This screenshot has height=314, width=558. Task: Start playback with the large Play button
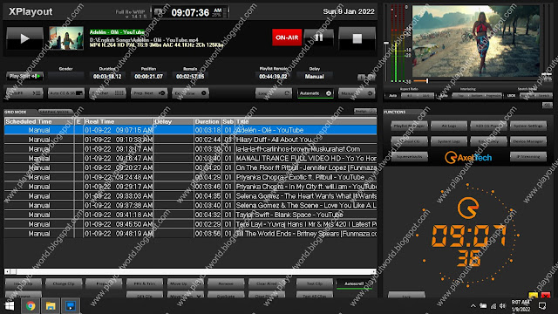coord(24,38)
